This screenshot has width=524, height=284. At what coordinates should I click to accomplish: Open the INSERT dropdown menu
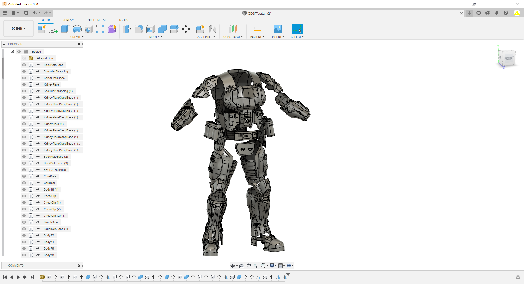278,37
